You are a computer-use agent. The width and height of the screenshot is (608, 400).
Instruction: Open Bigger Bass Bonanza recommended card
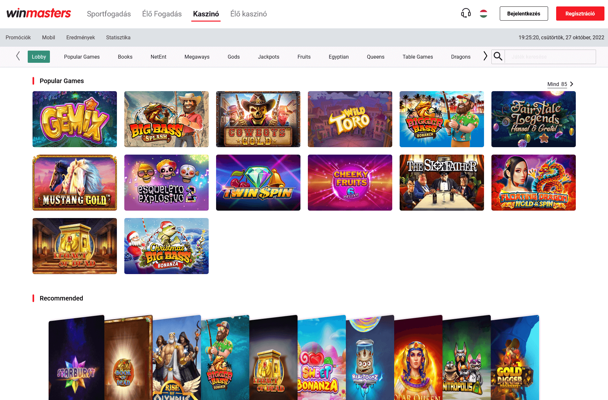click(x=225, y=358)
